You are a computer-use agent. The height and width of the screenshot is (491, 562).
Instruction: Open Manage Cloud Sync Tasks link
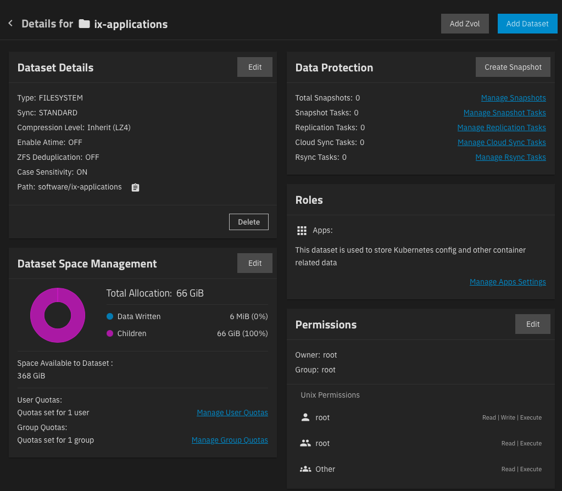pyautogui.click(x=502, y=142)
